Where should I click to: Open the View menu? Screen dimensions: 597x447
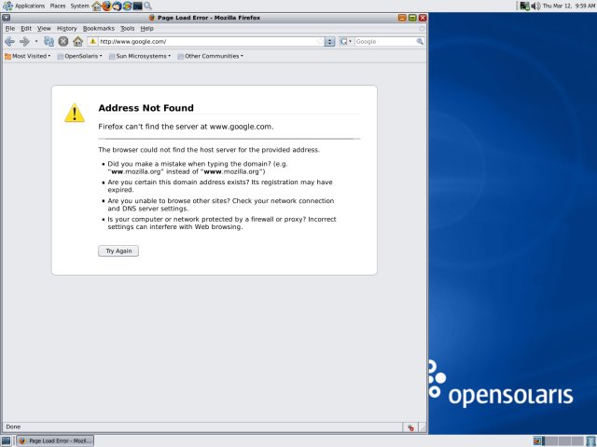44,29
